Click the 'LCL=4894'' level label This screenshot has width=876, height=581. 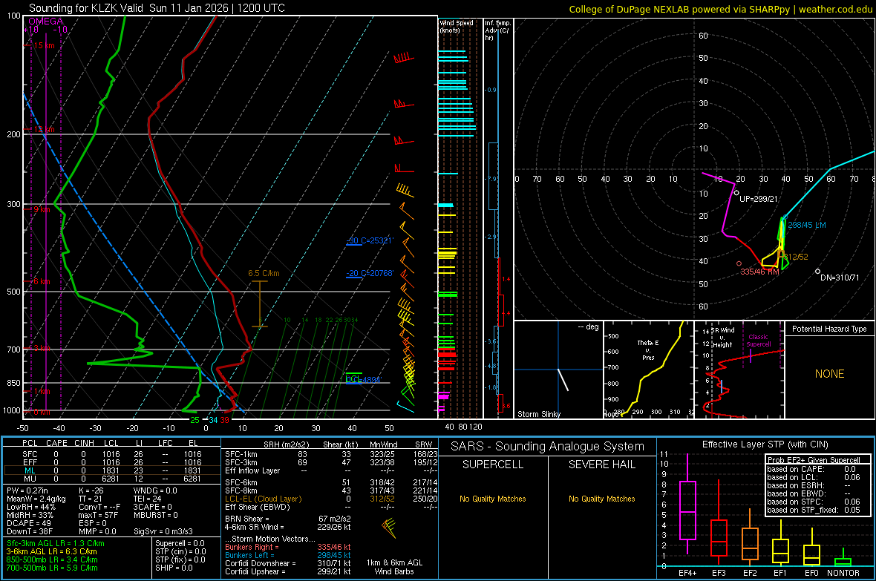pos(363,380)
